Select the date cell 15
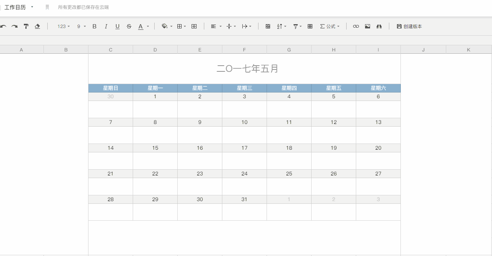492x256 pixels. point(155,148)
